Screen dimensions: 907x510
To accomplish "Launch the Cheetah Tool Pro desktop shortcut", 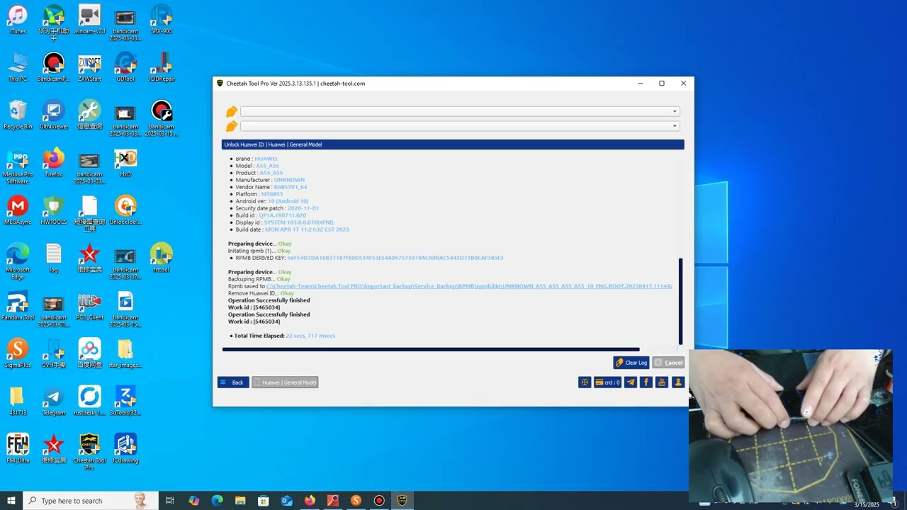I will point(89,452).
